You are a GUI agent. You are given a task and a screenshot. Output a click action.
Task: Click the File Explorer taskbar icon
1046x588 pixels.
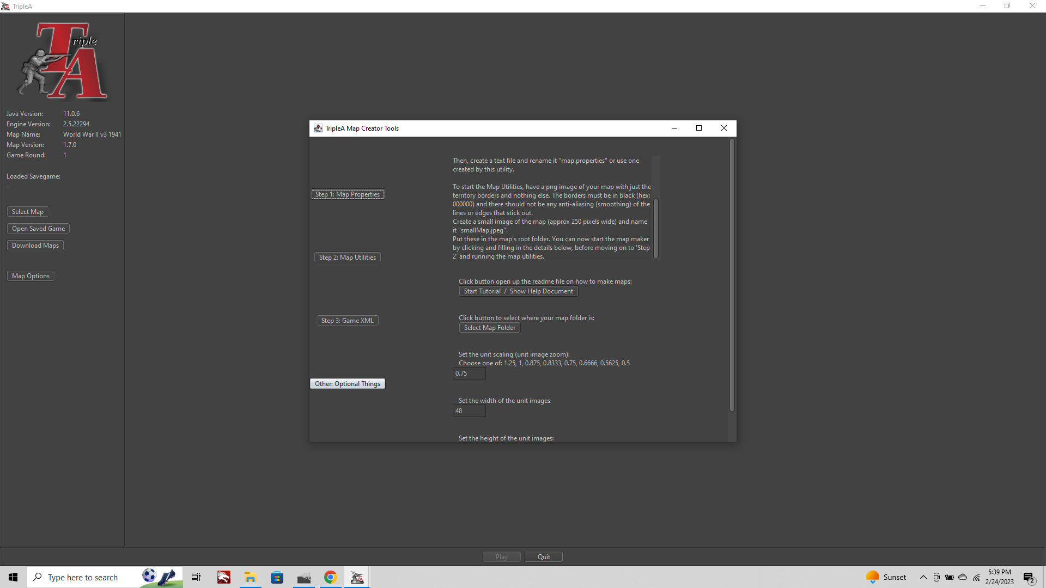tap(250, 577)
